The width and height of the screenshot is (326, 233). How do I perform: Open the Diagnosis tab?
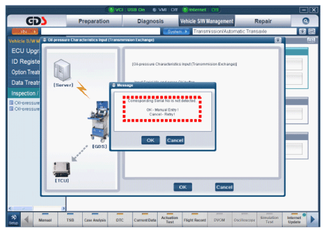150,21
